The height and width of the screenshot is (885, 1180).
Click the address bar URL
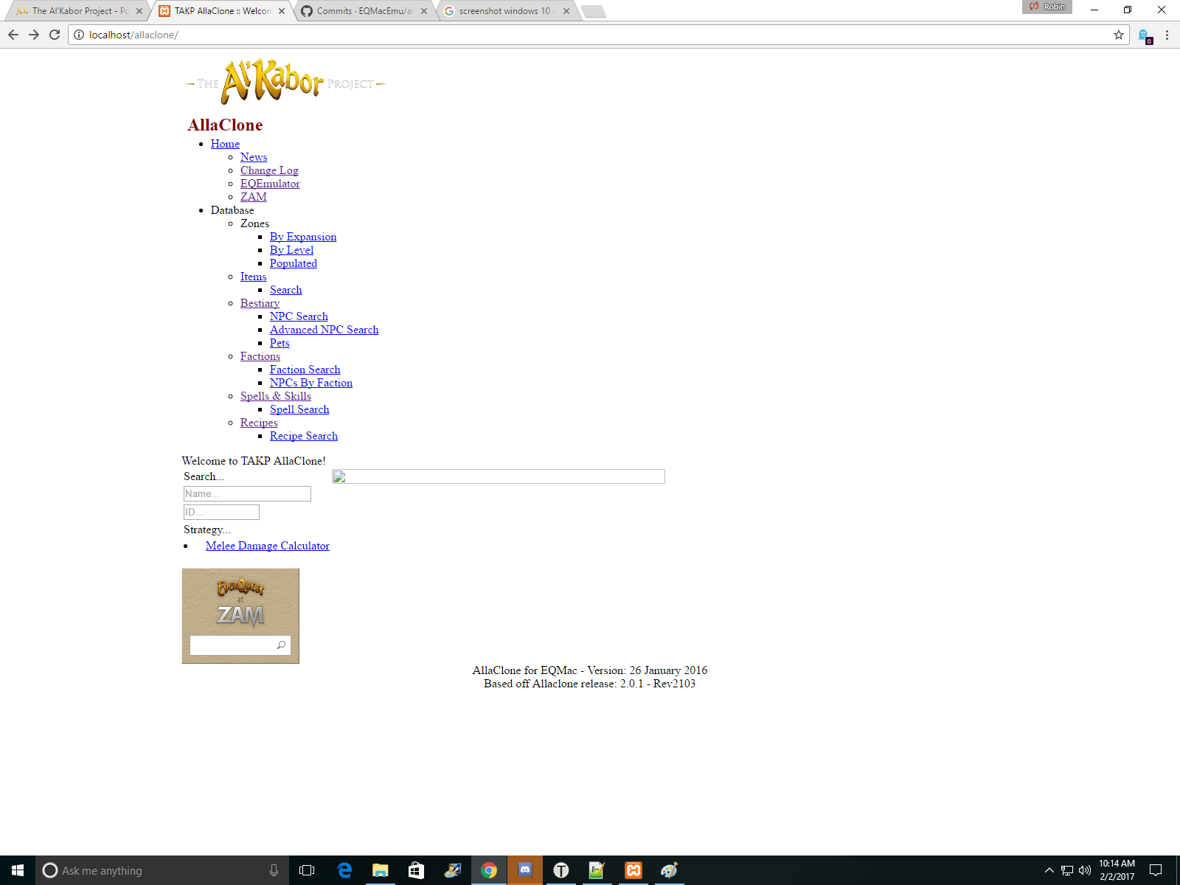pos(133,35)
